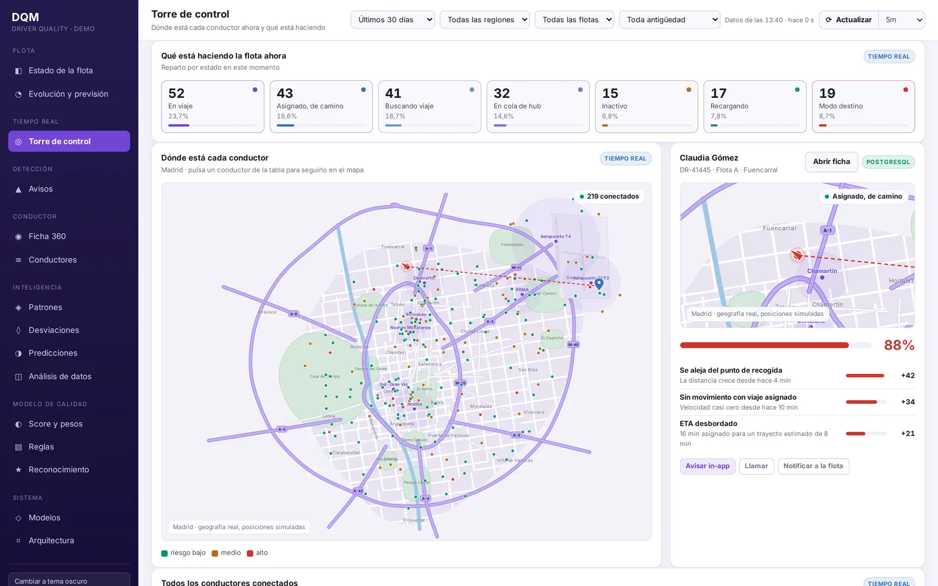Click the ETA desbordado row
The height and width of the screenshot is (586, 938).
point(797,434)
